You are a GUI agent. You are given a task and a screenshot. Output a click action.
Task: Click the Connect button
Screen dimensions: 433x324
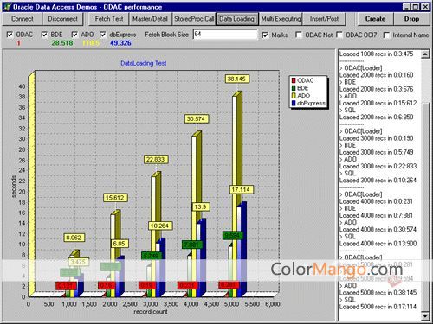tap(23, 19)
